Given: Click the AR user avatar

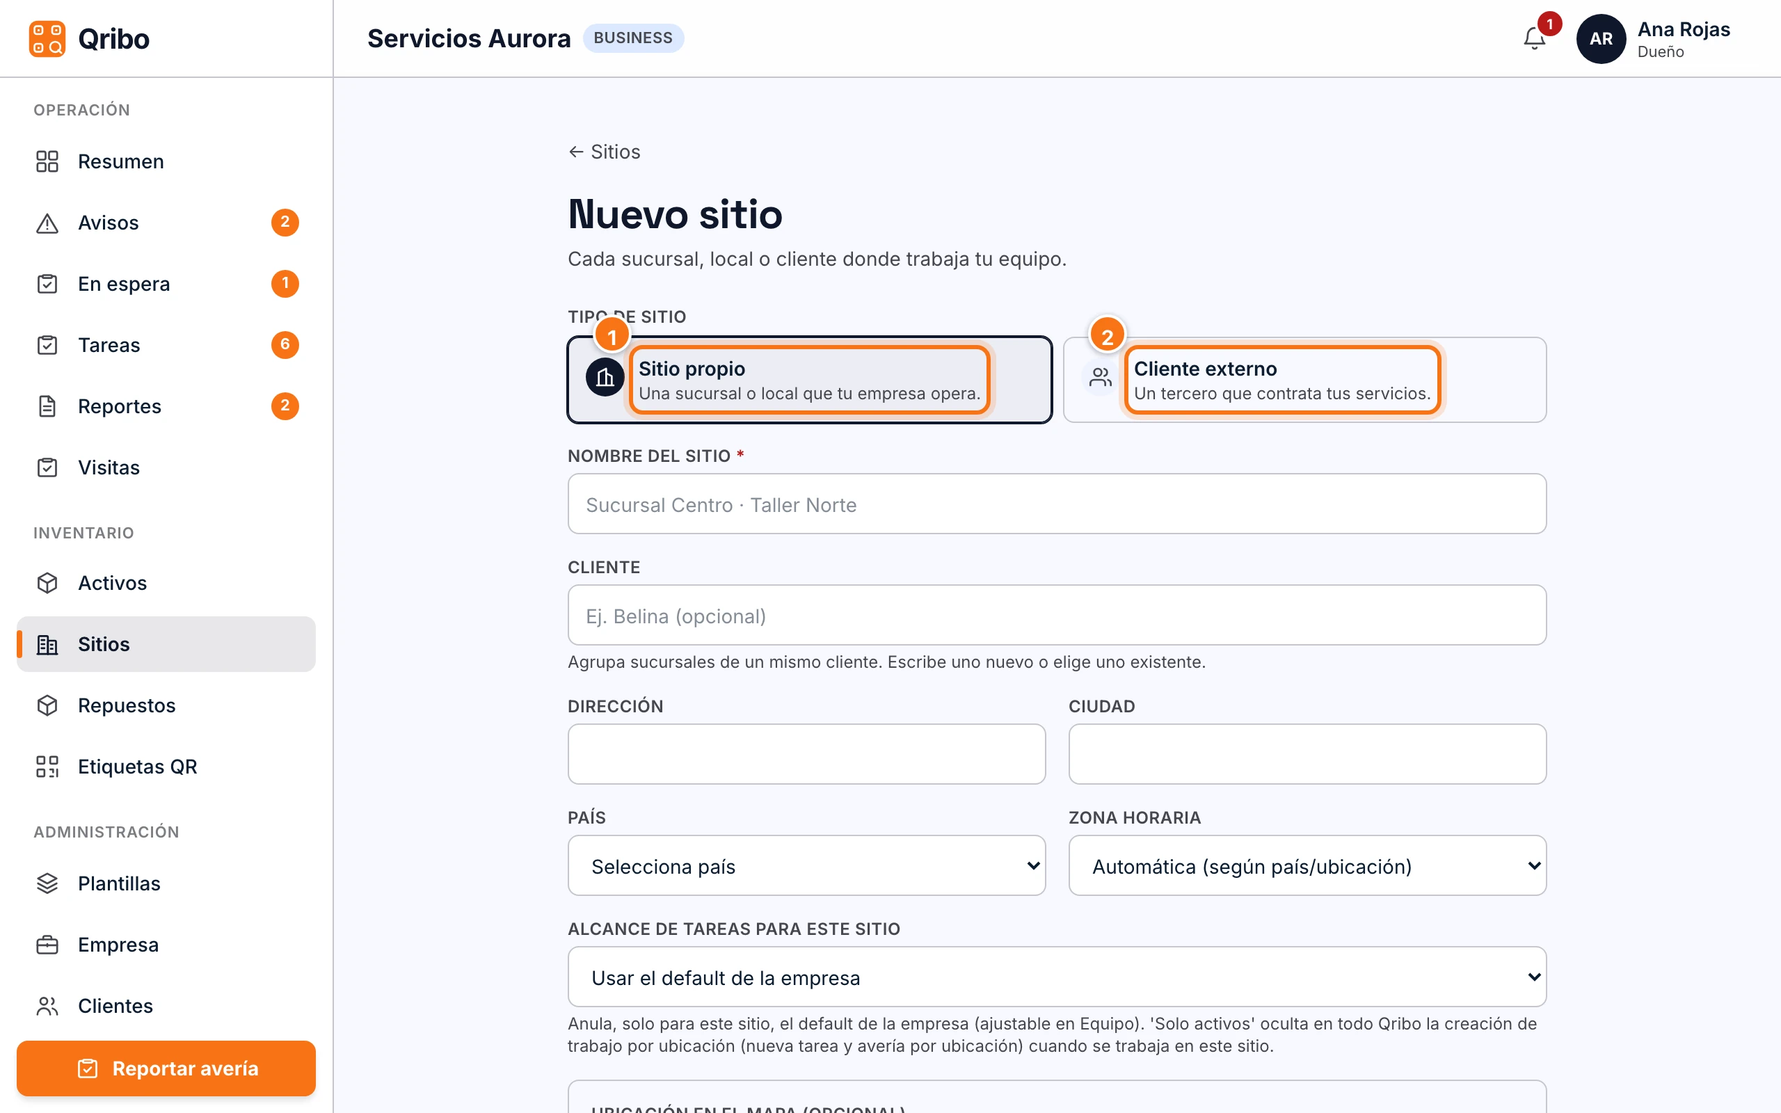Looking at the screenshot, I should tap(1601, 38).
